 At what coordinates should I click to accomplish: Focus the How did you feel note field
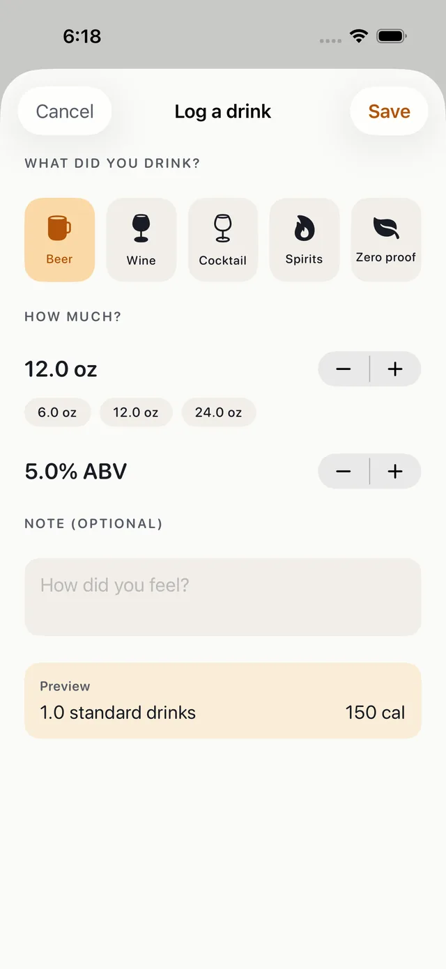click(x=223, y=597)
